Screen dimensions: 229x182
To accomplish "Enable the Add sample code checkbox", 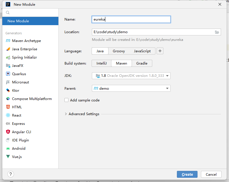I will coord(66,100).
